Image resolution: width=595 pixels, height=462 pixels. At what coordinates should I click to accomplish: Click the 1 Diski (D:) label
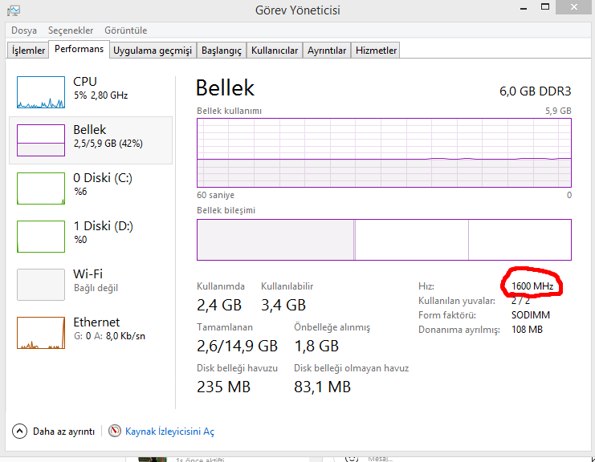(x=103, y=226)
